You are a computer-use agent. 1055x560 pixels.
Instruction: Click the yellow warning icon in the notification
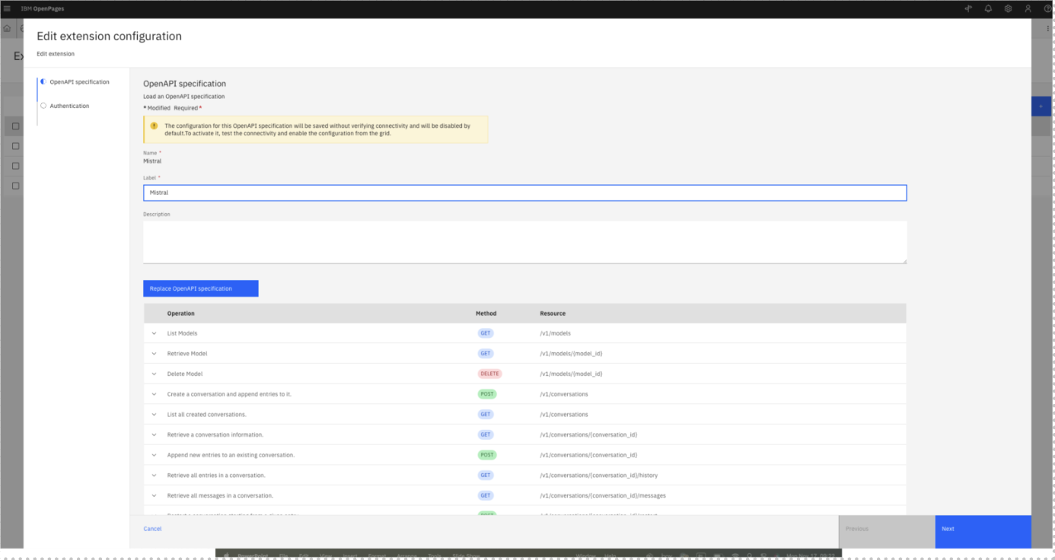click(154, 126)
